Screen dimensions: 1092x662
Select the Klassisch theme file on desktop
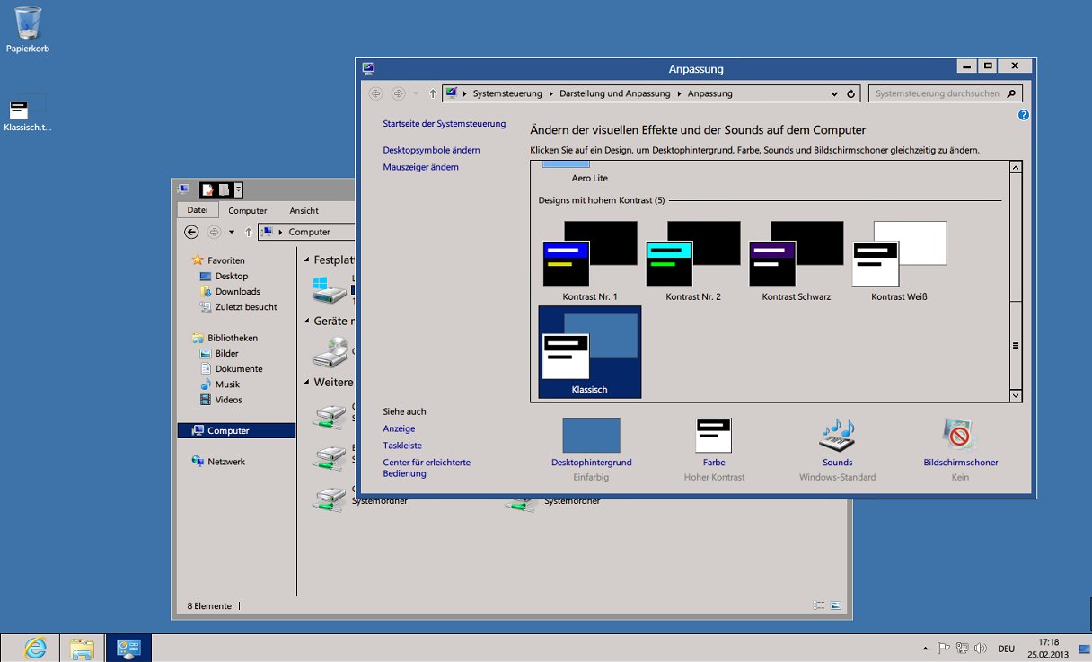point(28,113)
